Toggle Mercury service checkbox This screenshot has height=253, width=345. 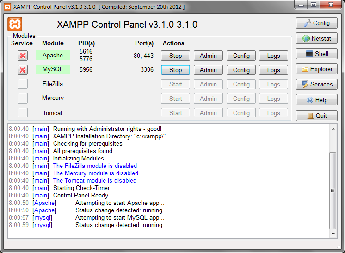pos(23,98)
